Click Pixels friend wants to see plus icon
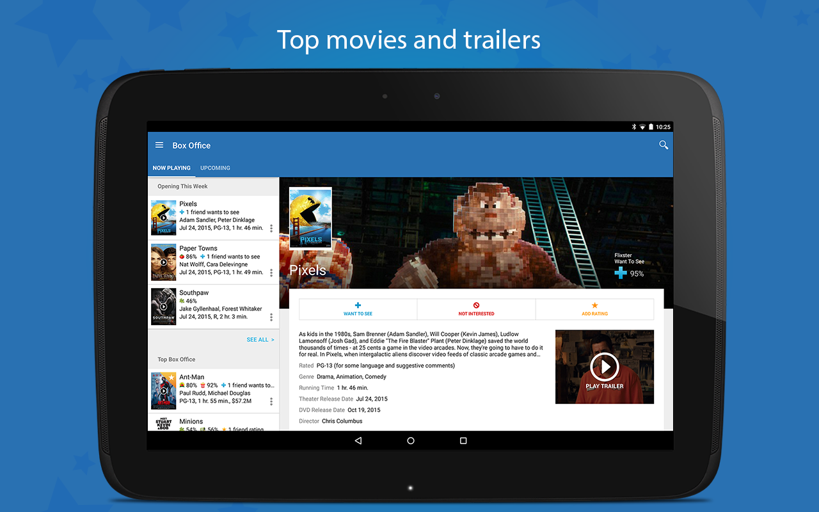This screenshot has width=819, height=512. [182, 212]
